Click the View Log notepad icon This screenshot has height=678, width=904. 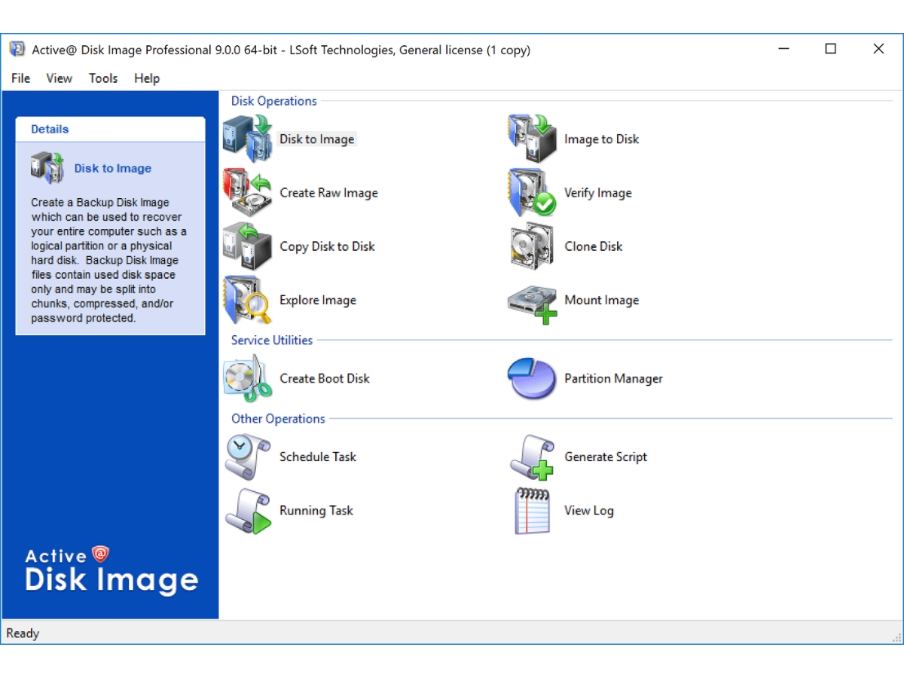point(533,511)
